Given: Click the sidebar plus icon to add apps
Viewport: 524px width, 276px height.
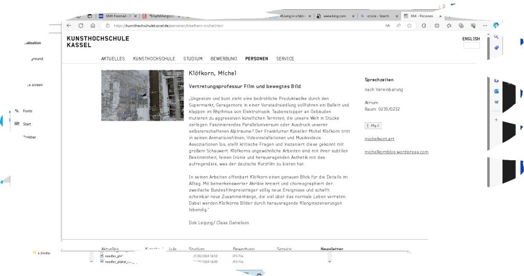Looking at the screenshot, I should click(496, 119).
